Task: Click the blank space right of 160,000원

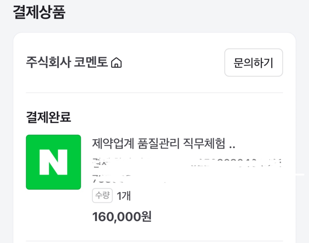Action: tap(216, 216)
